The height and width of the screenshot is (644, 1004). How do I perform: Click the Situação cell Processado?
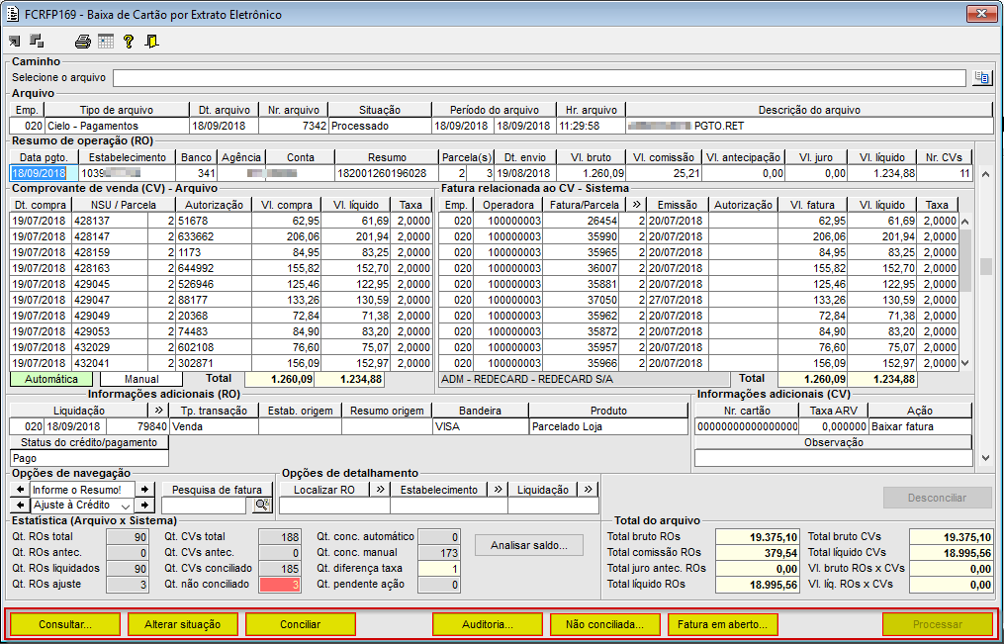point(379,126)
